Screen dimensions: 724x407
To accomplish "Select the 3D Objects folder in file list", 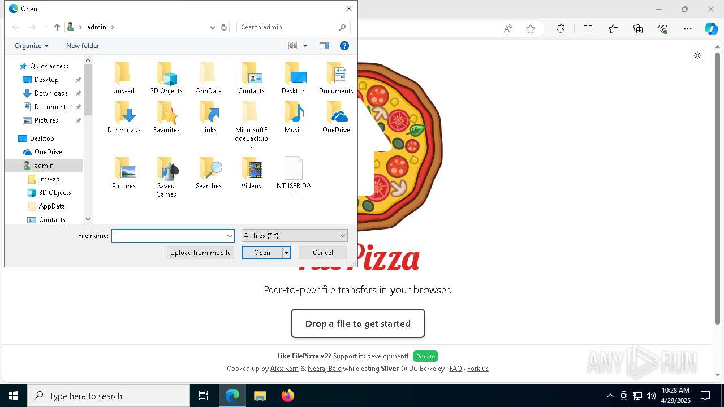I will point(166,79).
